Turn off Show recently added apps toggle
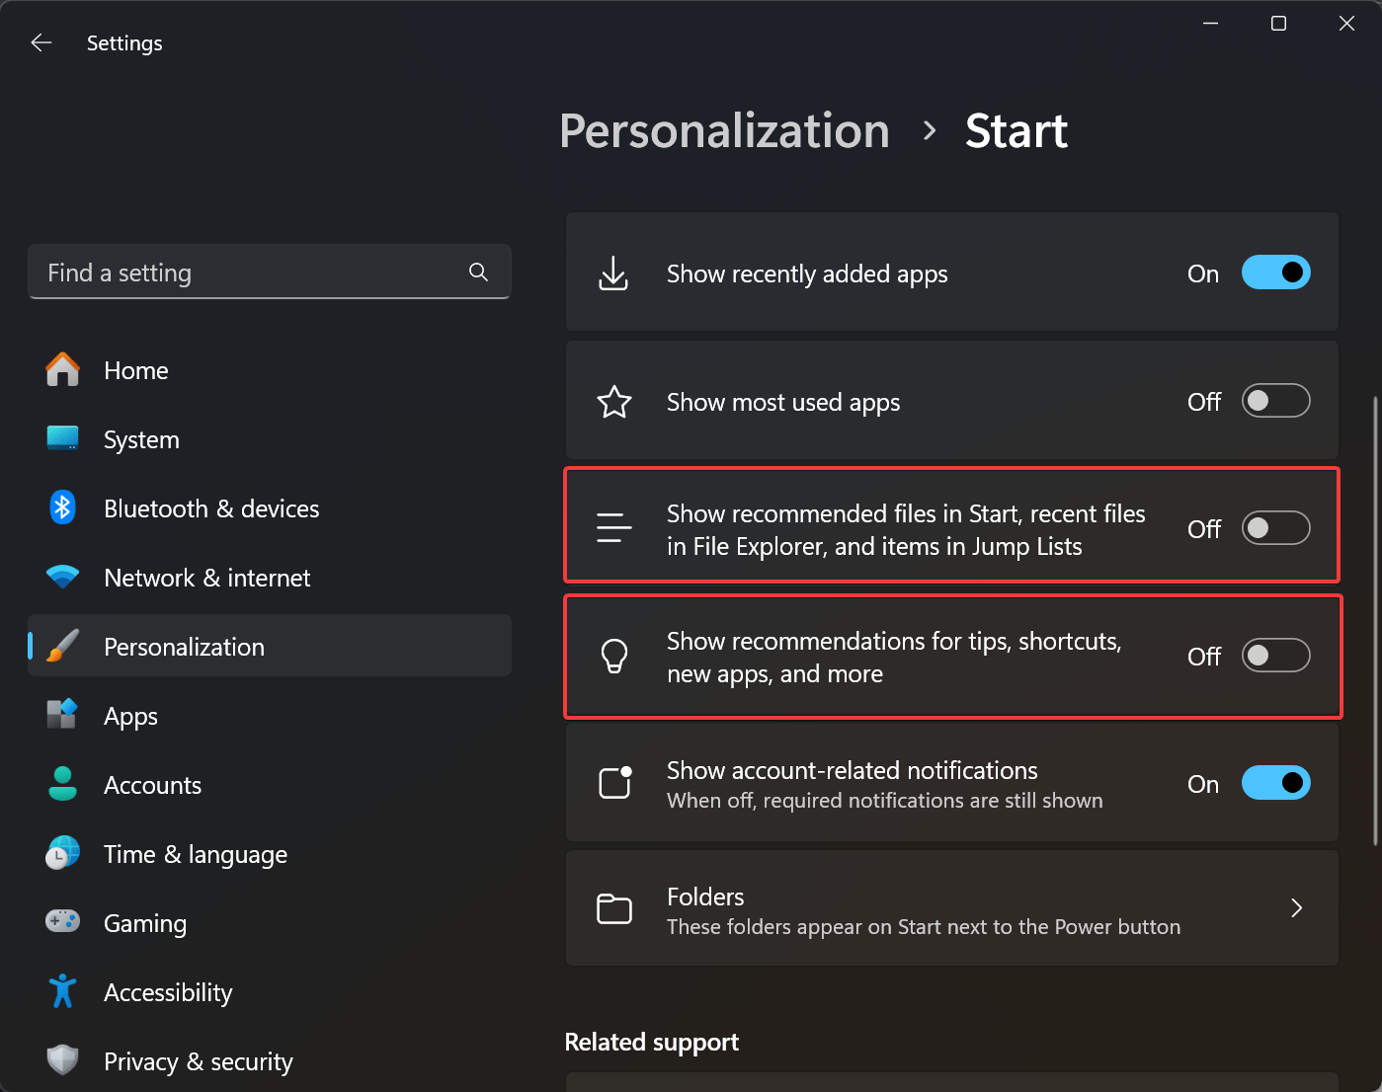1382x1092 pixels. [1275, 273]
